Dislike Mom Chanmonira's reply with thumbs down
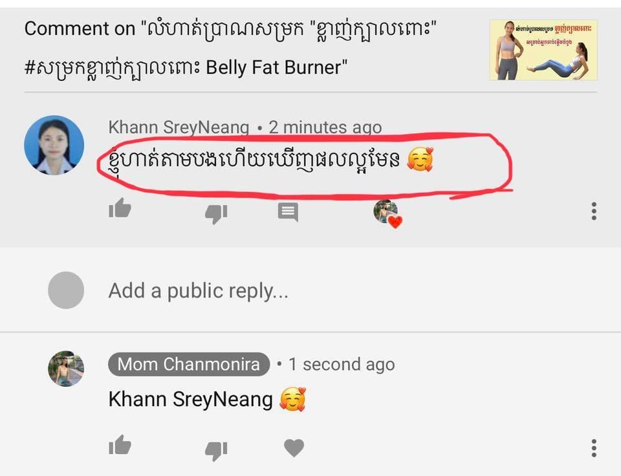Viewport: 621px width, 476px height. (216, 451)
